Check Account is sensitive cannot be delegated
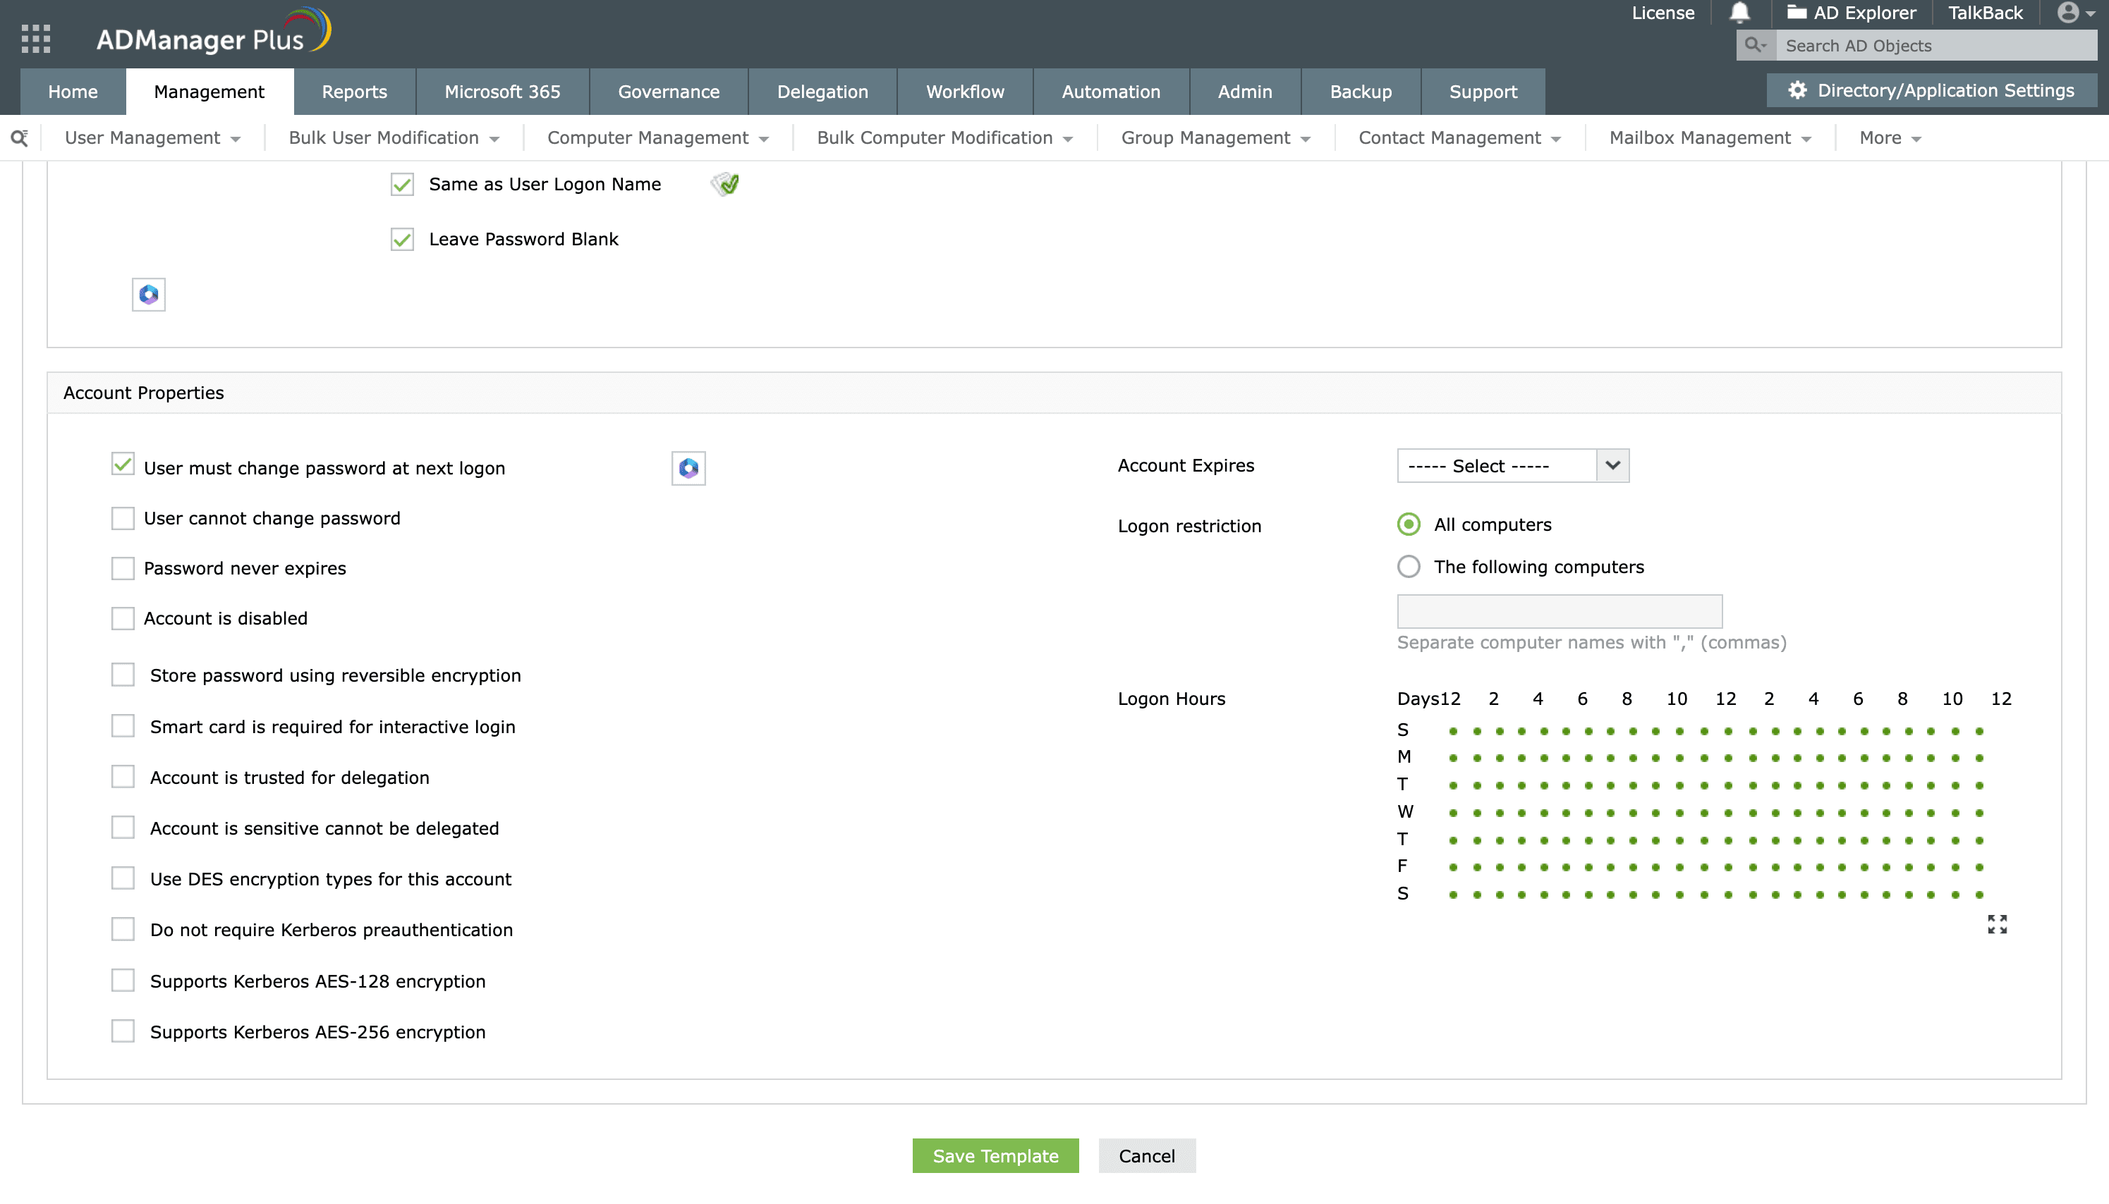Viewport: 2109px width, 1204px height. tap(123, 828)
